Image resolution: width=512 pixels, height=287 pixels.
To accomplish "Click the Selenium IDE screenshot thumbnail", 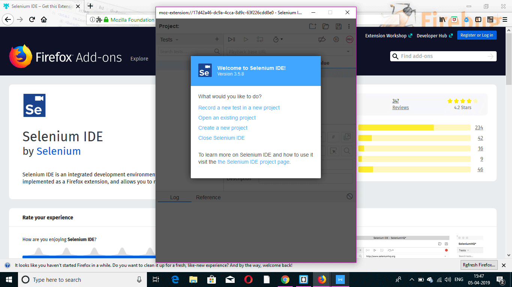I will 404,247.
